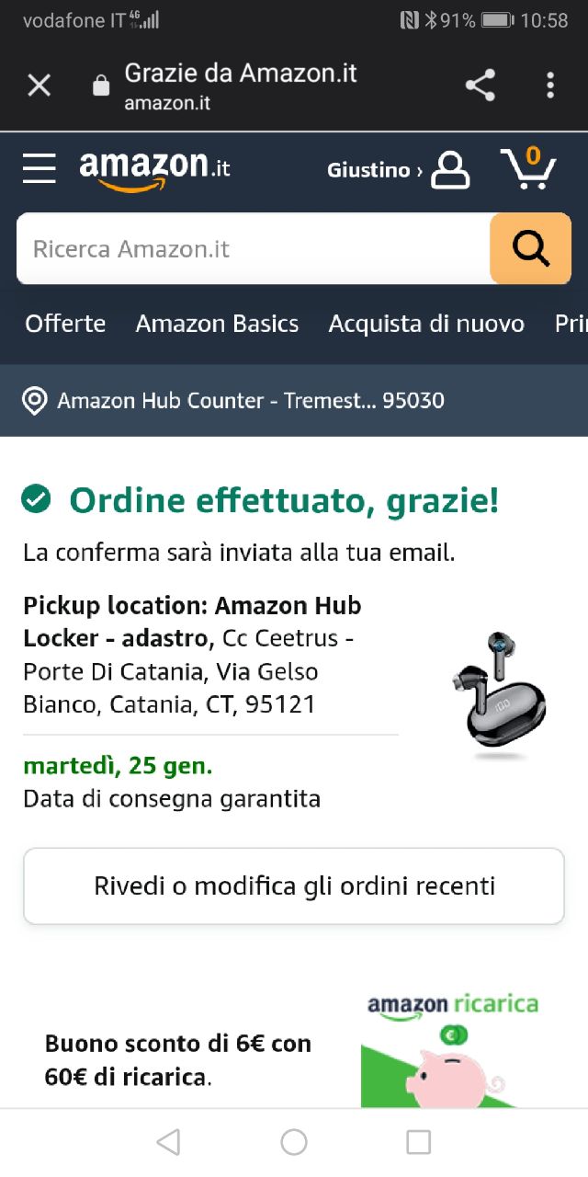Viewport: 588px width, 1177px height.
Task: Focus the Ricerca Amazon.it search field
Action: click(254, 248)
